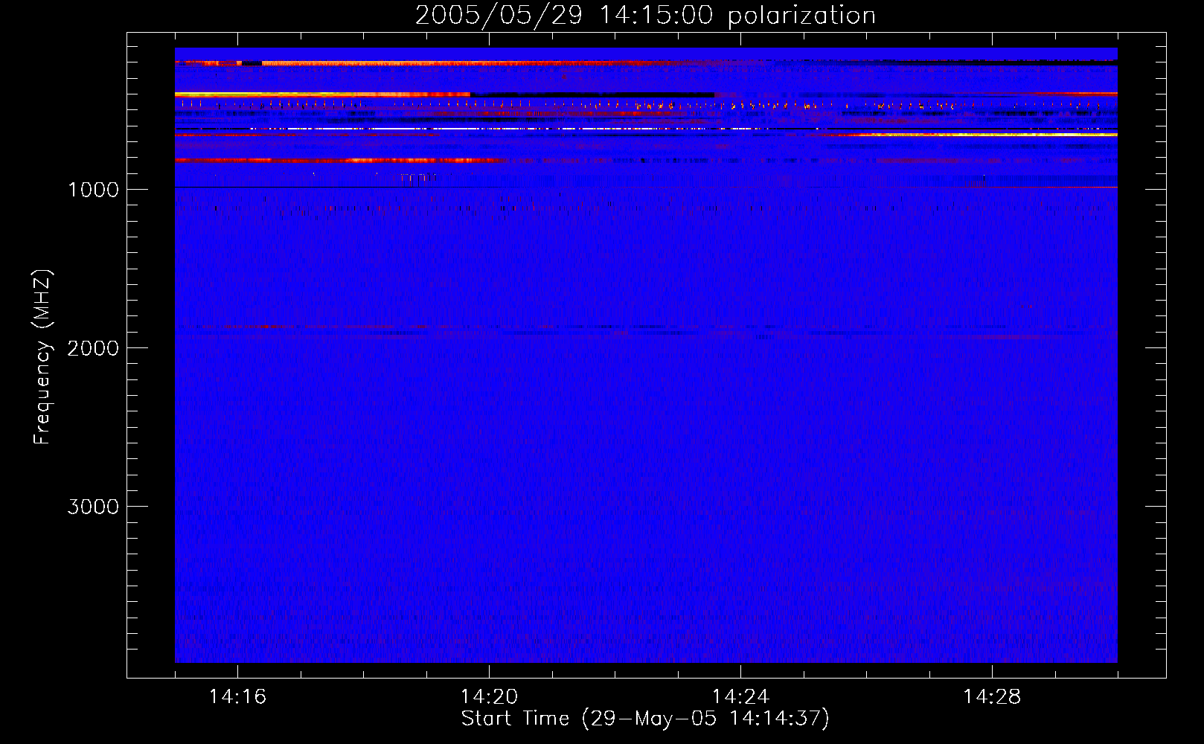Click the '14:16' time tick label
The width and height of the screenshot is (1204, 744).
point(237,696)
